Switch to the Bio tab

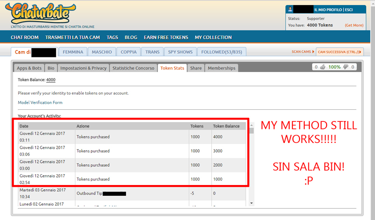point(51,68)
